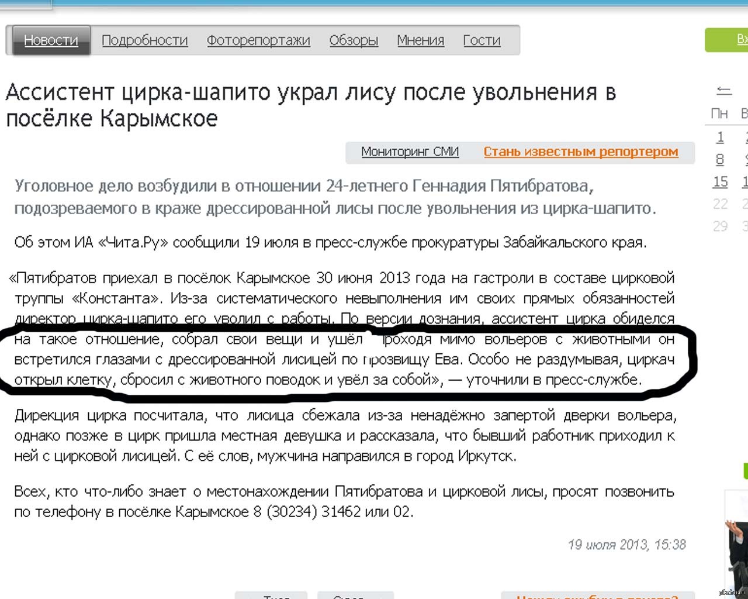Click greyed-out date 22 in calendar
748x599 pixels.
720,204
